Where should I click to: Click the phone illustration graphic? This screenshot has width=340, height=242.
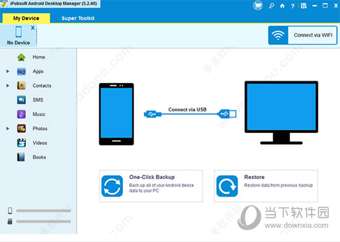[116, 114]
